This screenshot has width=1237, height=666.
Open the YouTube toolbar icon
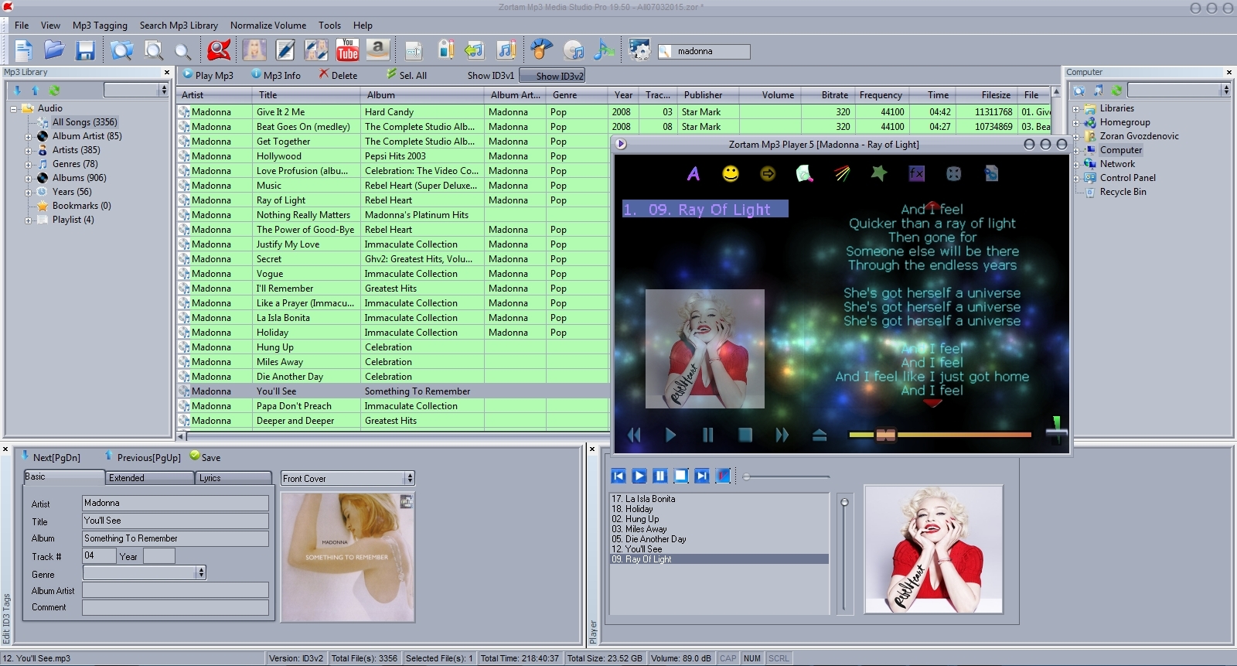(348, 51)
